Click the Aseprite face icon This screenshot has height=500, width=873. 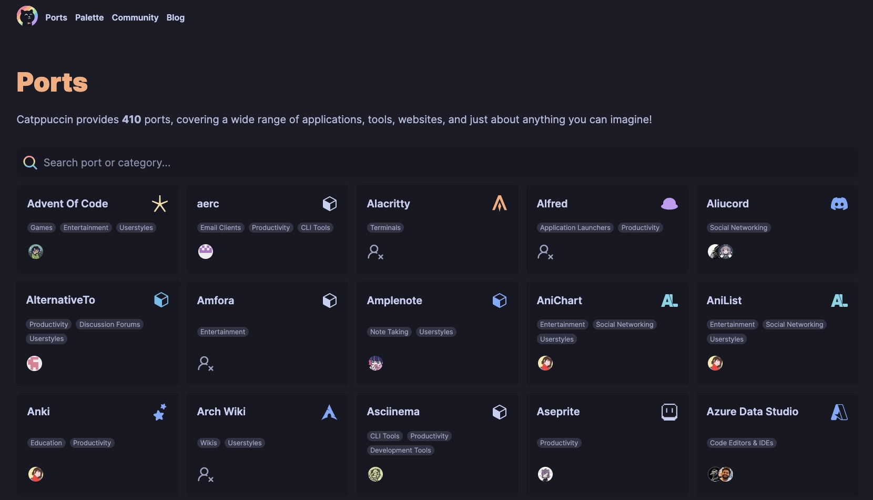click(x=669, y=412)
